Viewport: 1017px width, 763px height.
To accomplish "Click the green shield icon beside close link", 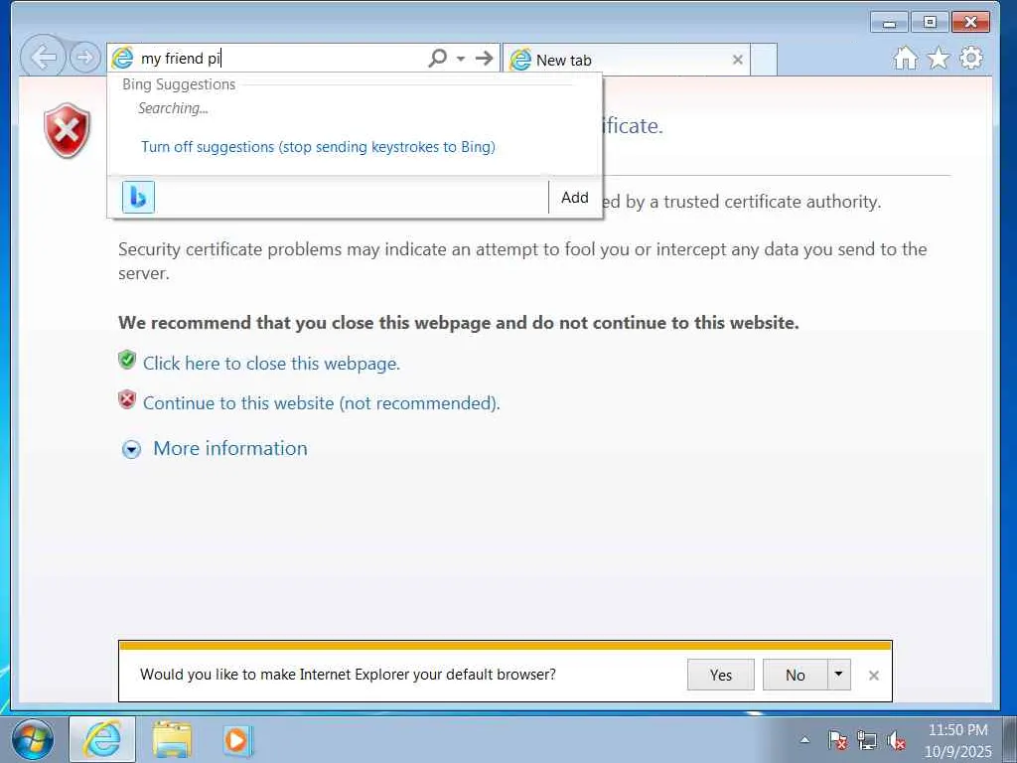I will [127, 360].
